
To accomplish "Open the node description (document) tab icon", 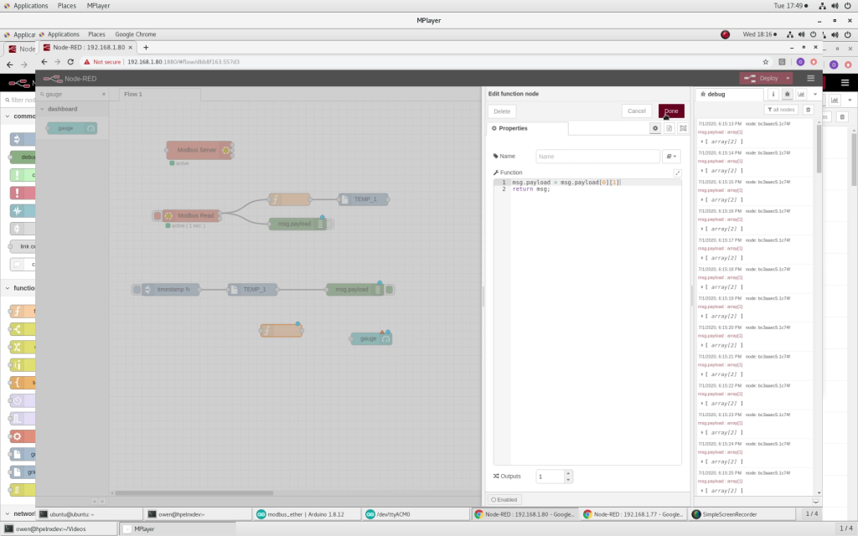I will coord(669,128).
